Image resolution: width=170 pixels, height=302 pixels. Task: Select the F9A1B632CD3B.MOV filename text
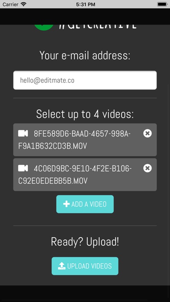click(x=53, y=146)
